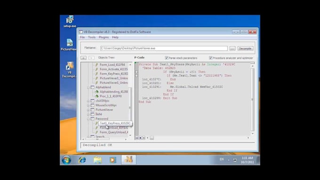Click the forward arrow beside Objects Tree
Viewport: 320px width, 180px height.
point(91,58)
